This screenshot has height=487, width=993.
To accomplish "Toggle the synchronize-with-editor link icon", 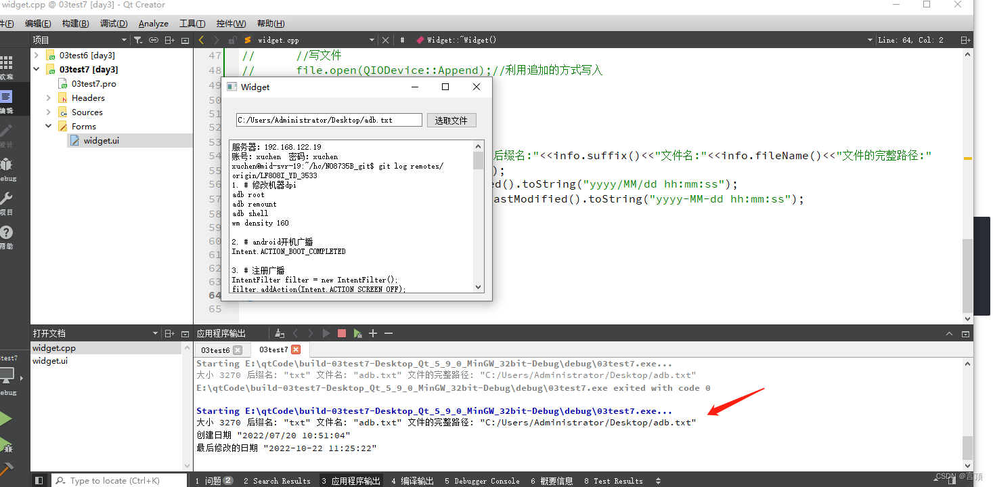I will pos(154,41).
